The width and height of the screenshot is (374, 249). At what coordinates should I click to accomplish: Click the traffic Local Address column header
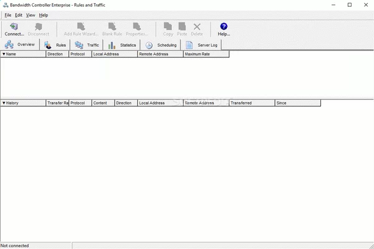click(x=160, y=103)
